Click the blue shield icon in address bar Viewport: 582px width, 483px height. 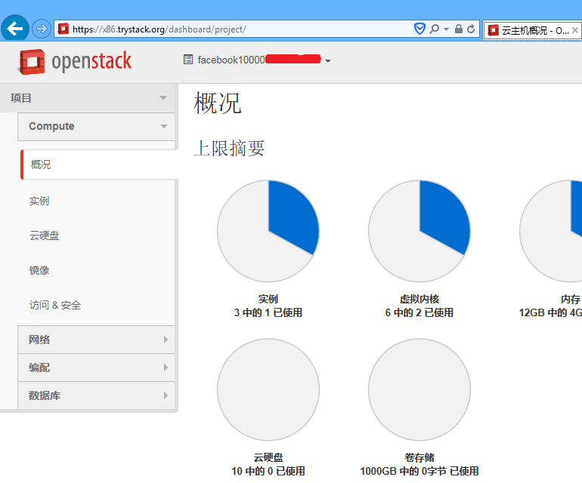pyautogui.click(x=419, y=29)
